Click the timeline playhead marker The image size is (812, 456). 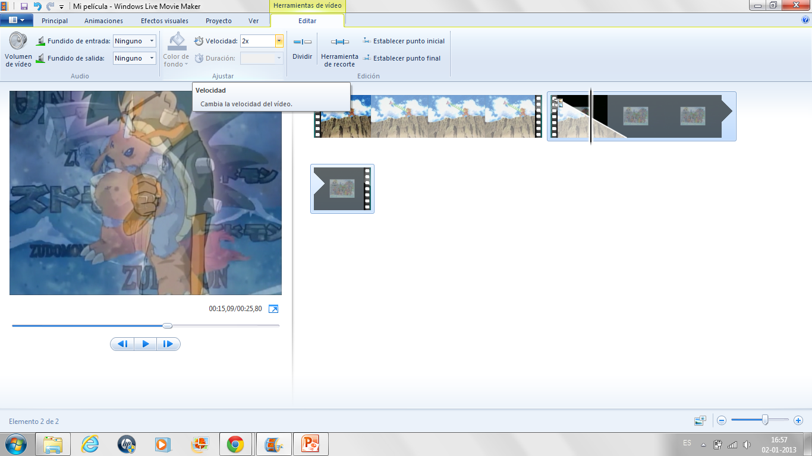[x=591, y=116]
